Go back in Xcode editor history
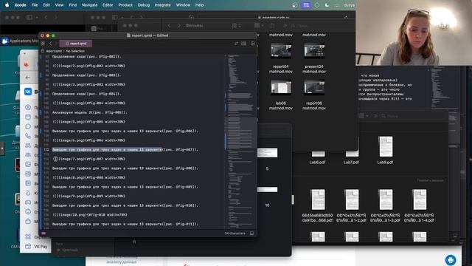This screenshot has height=266, width=472. [51, 44]
